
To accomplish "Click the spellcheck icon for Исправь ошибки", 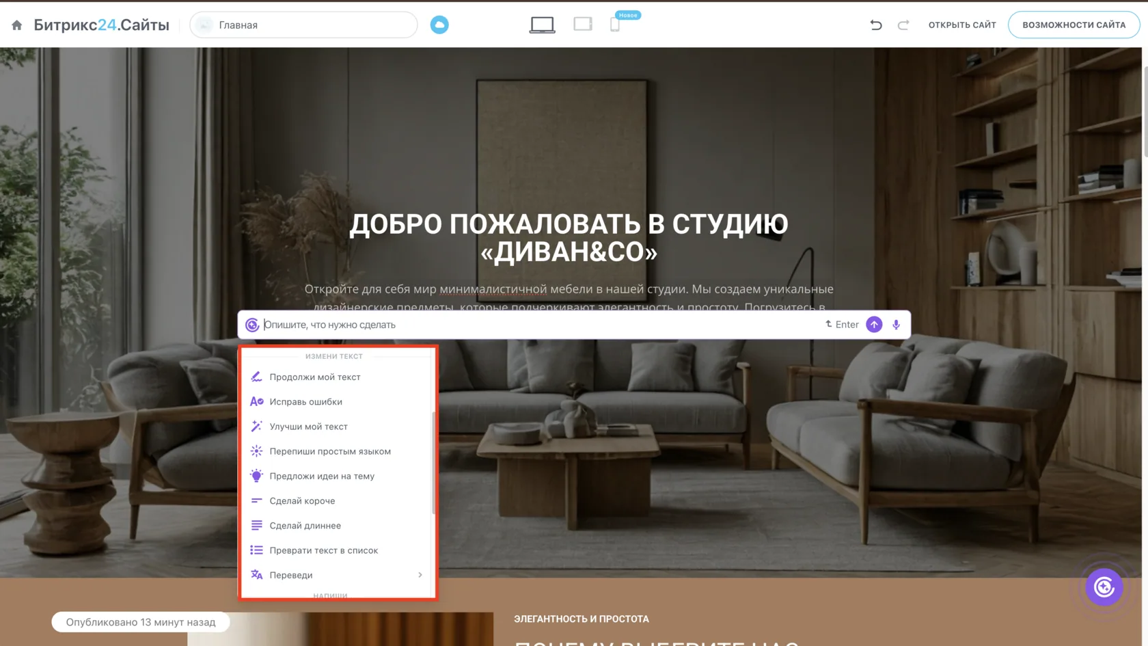I will click(x=256, y=402).
